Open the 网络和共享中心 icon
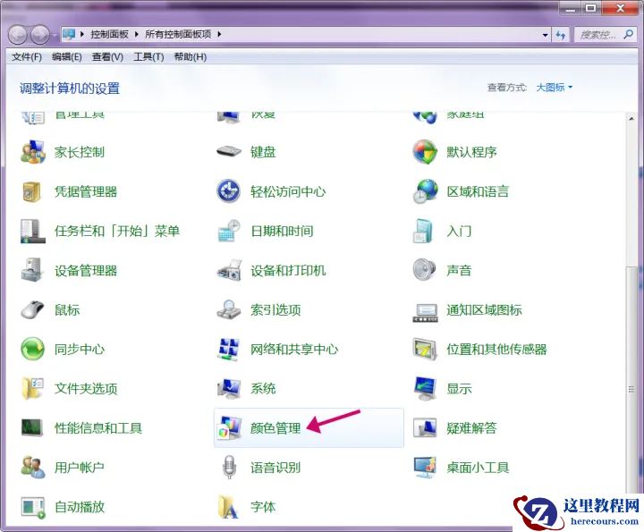 228,349
